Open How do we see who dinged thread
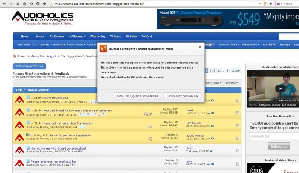This screenshot has width=299, height=173. tap(58, 148)
